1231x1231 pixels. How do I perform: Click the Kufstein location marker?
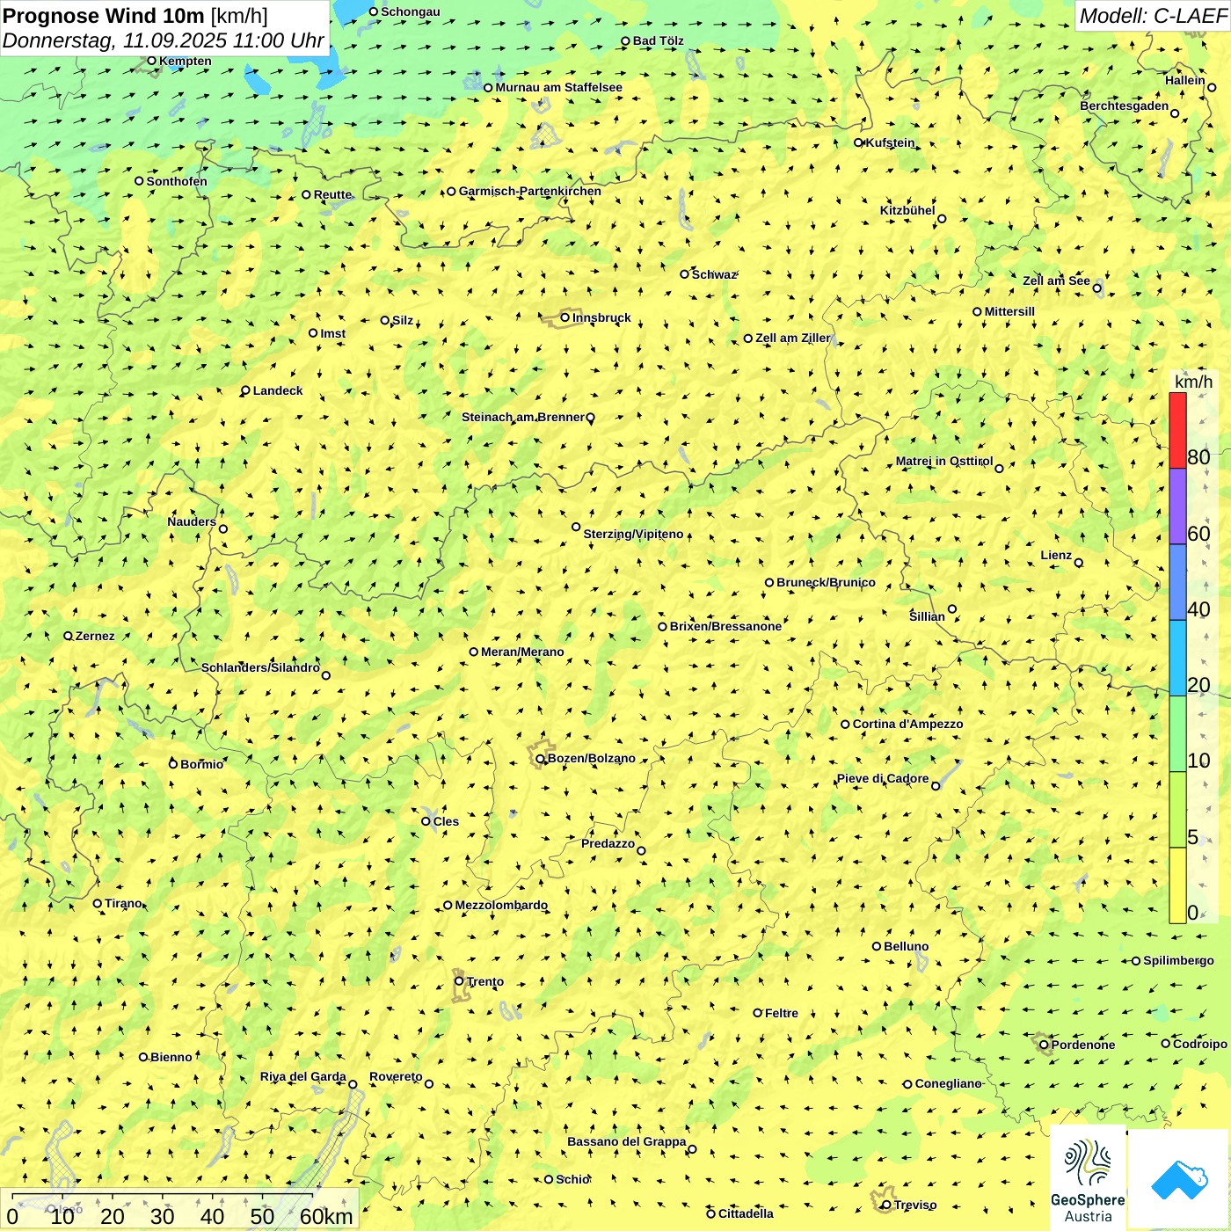pos(859,142)
